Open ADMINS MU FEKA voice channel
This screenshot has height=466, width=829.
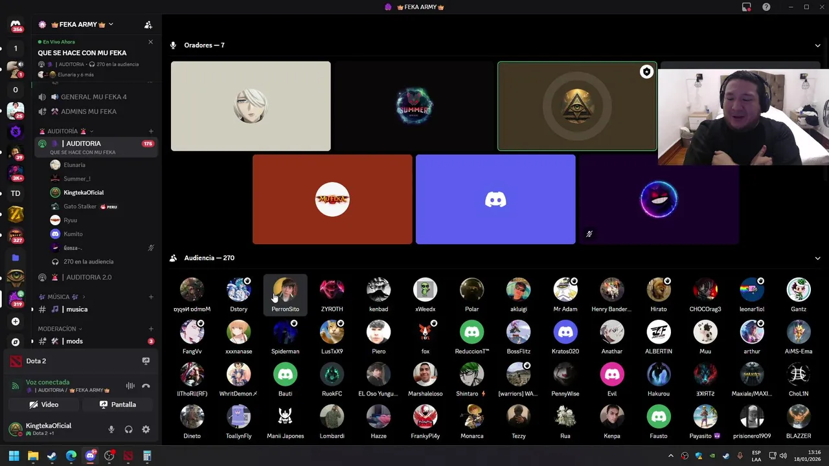pos(95,111)
